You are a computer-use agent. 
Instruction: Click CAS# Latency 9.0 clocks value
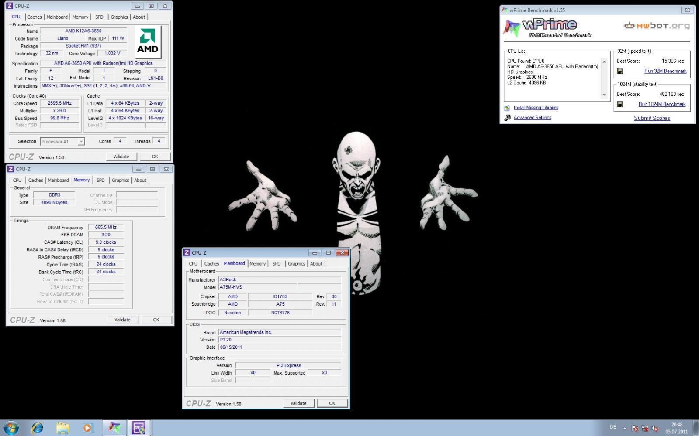[106, 242]
